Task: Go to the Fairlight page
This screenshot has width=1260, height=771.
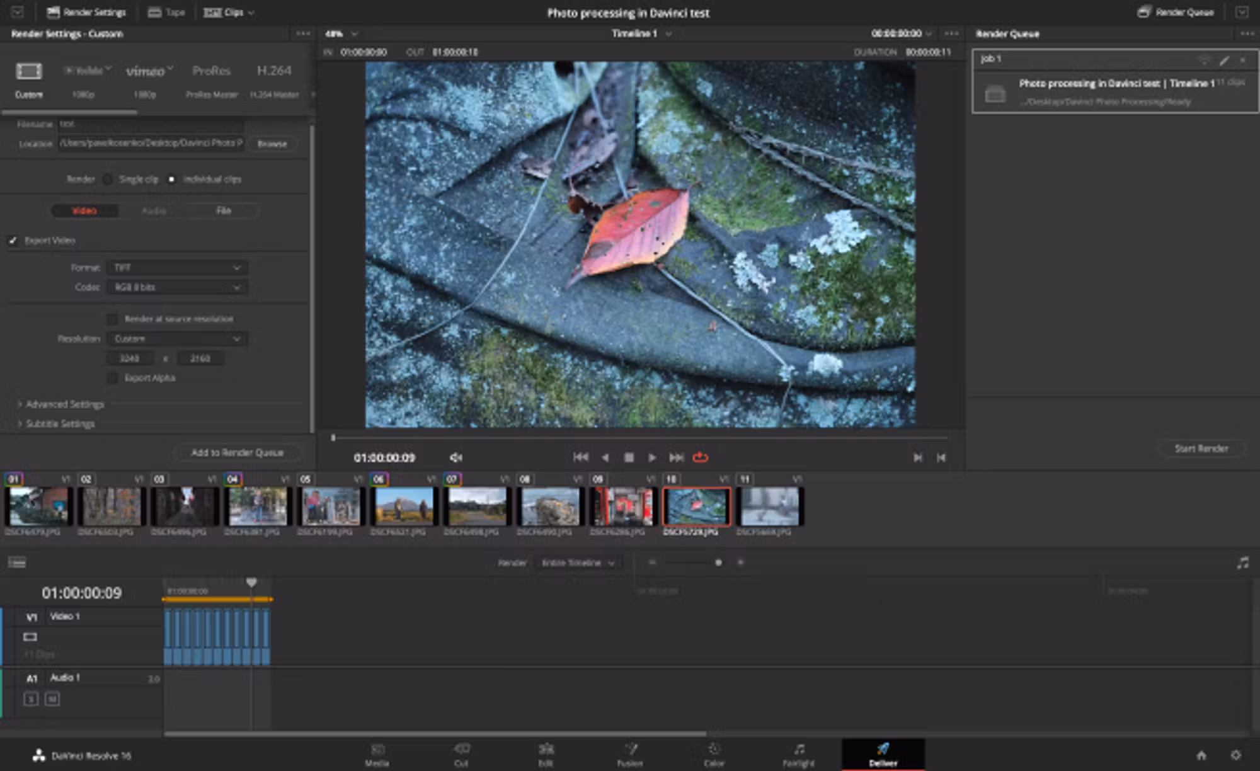Action: 799,755
